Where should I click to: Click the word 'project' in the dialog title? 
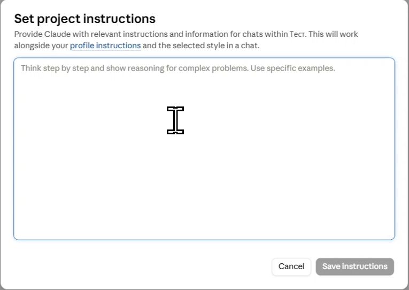point(59,20)
